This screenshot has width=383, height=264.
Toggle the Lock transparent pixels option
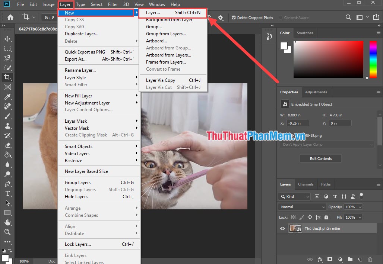pyautogui.click(x=293, y=217)
